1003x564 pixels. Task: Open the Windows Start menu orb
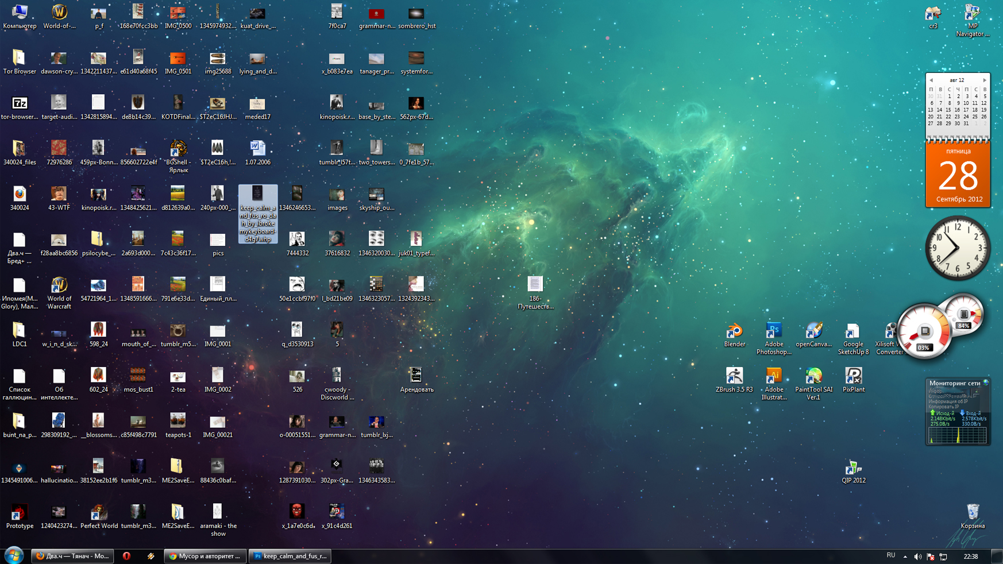pos(14,555)
